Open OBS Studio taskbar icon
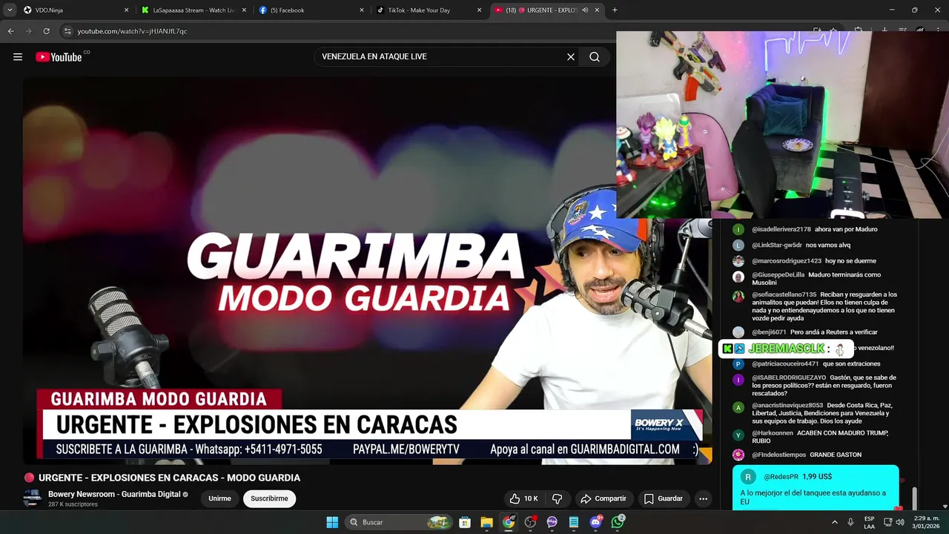This screenshot has width=949, height=534. (530, 522)
